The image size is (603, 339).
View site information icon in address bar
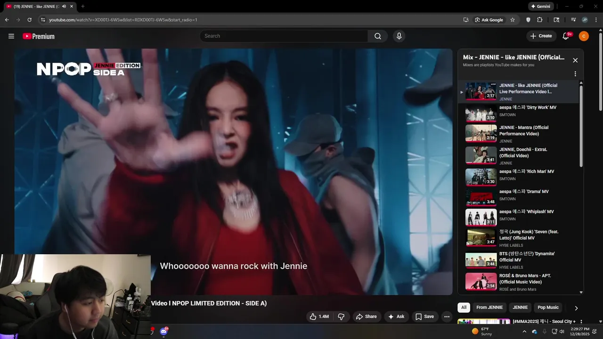[42, 20]
